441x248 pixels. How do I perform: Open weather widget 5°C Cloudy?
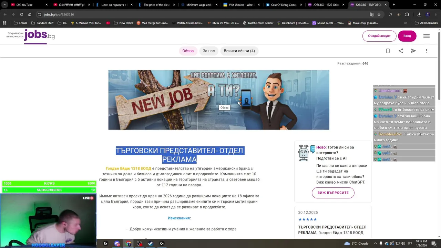356,244
